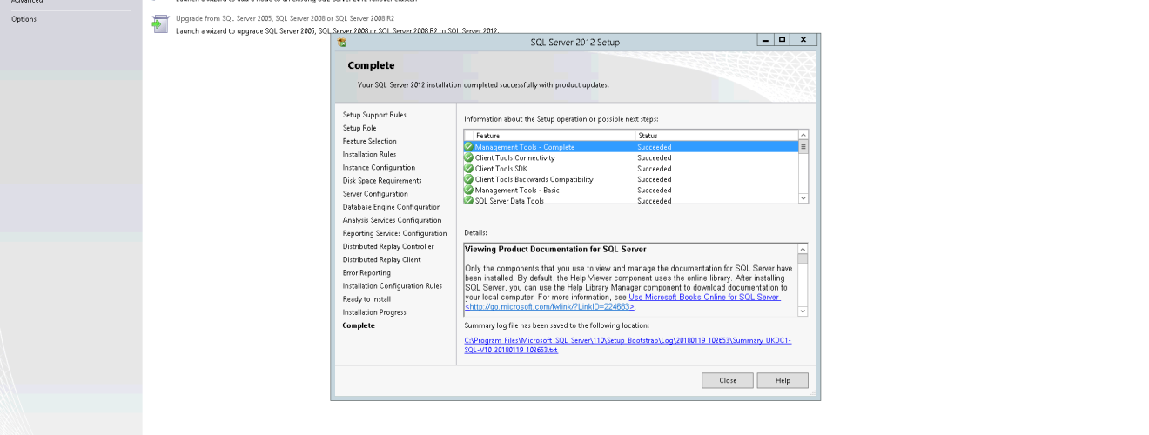Open Use Microsoft Books Online link
The width and height of the screenshot is (1149, 435).
622,301
